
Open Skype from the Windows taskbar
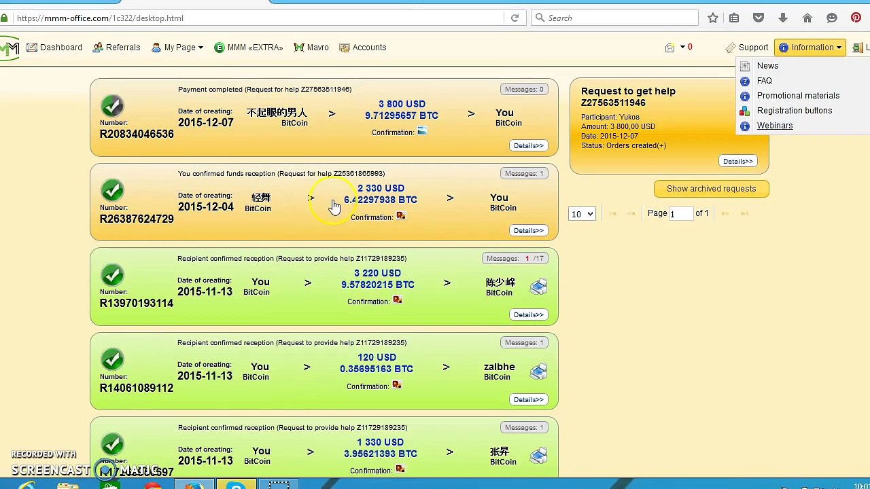[237, 484]
